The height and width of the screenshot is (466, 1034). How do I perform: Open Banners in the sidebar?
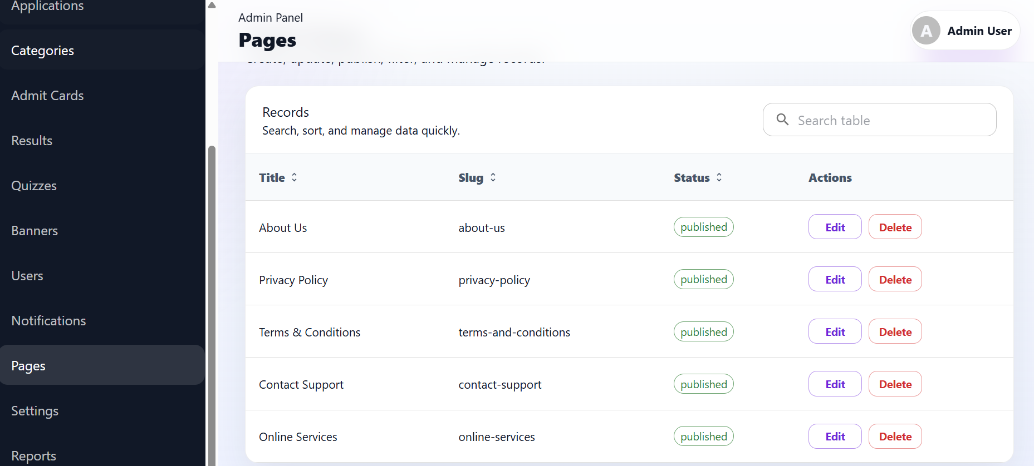coord(102,230)
